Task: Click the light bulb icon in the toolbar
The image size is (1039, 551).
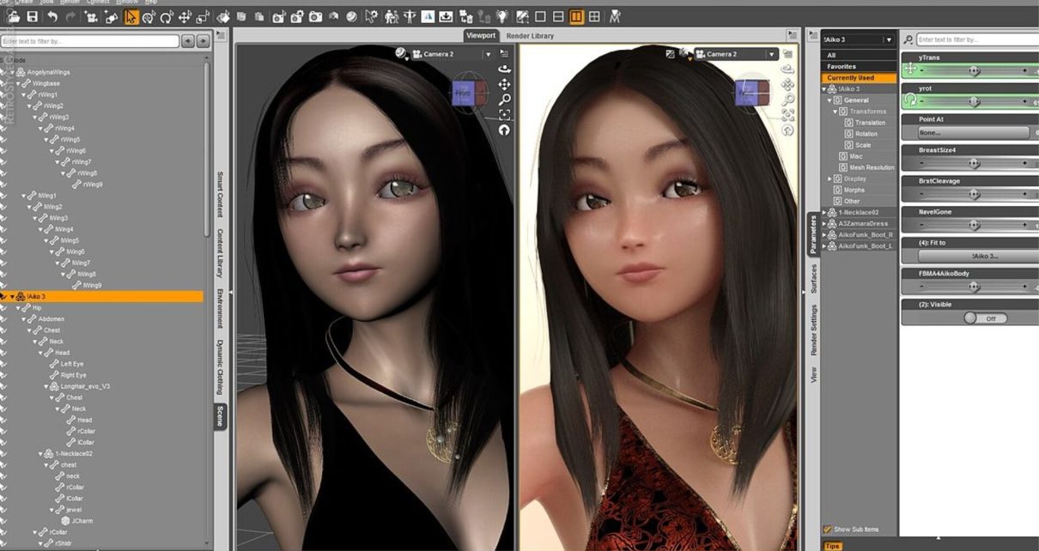Action: click(501, 16)
